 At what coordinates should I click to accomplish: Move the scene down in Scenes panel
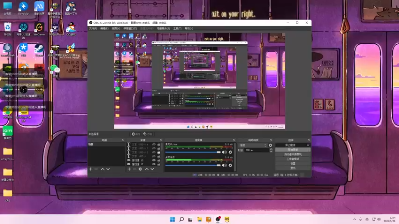[108, 169]
